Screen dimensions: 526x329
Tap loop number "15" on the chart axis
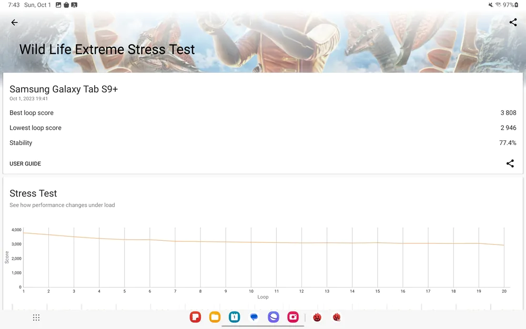[378, 292]
